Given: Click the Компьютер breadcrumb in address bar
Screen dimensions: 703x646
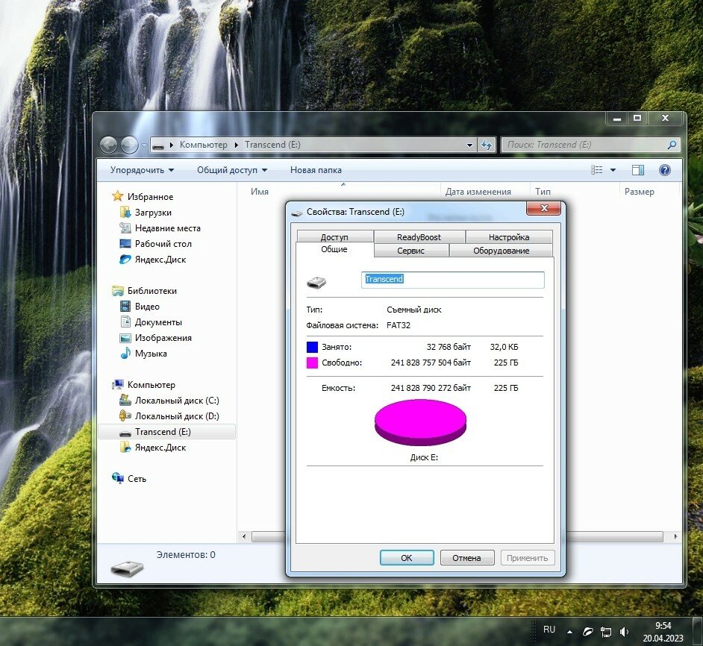Looking at the screenshot, I should (203, 145).
